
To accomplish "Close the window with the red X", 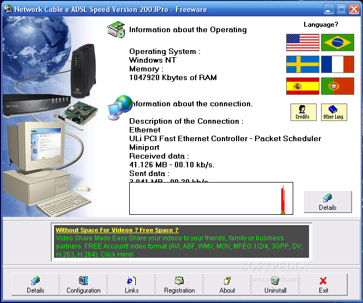I will point(354,9).
